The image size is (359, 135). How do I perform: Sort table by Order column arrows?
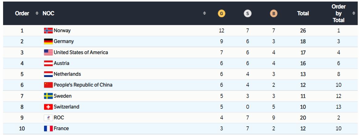tap(37, 13)
